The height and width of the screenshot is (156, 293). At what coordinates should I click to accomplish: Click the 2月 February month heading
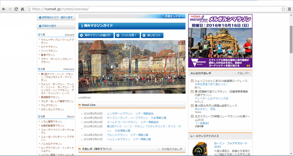(56, 69)
